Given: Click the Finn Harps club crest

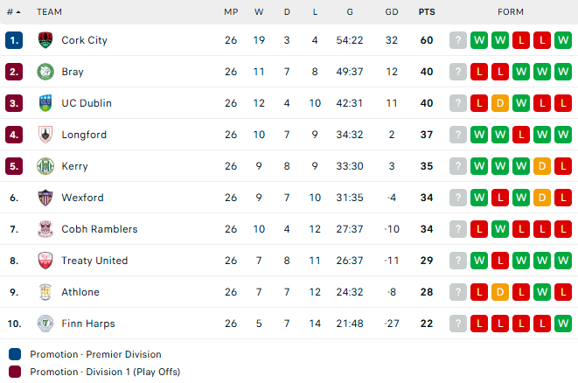Looking at the screenshot, I should click(x=45, y=324).
